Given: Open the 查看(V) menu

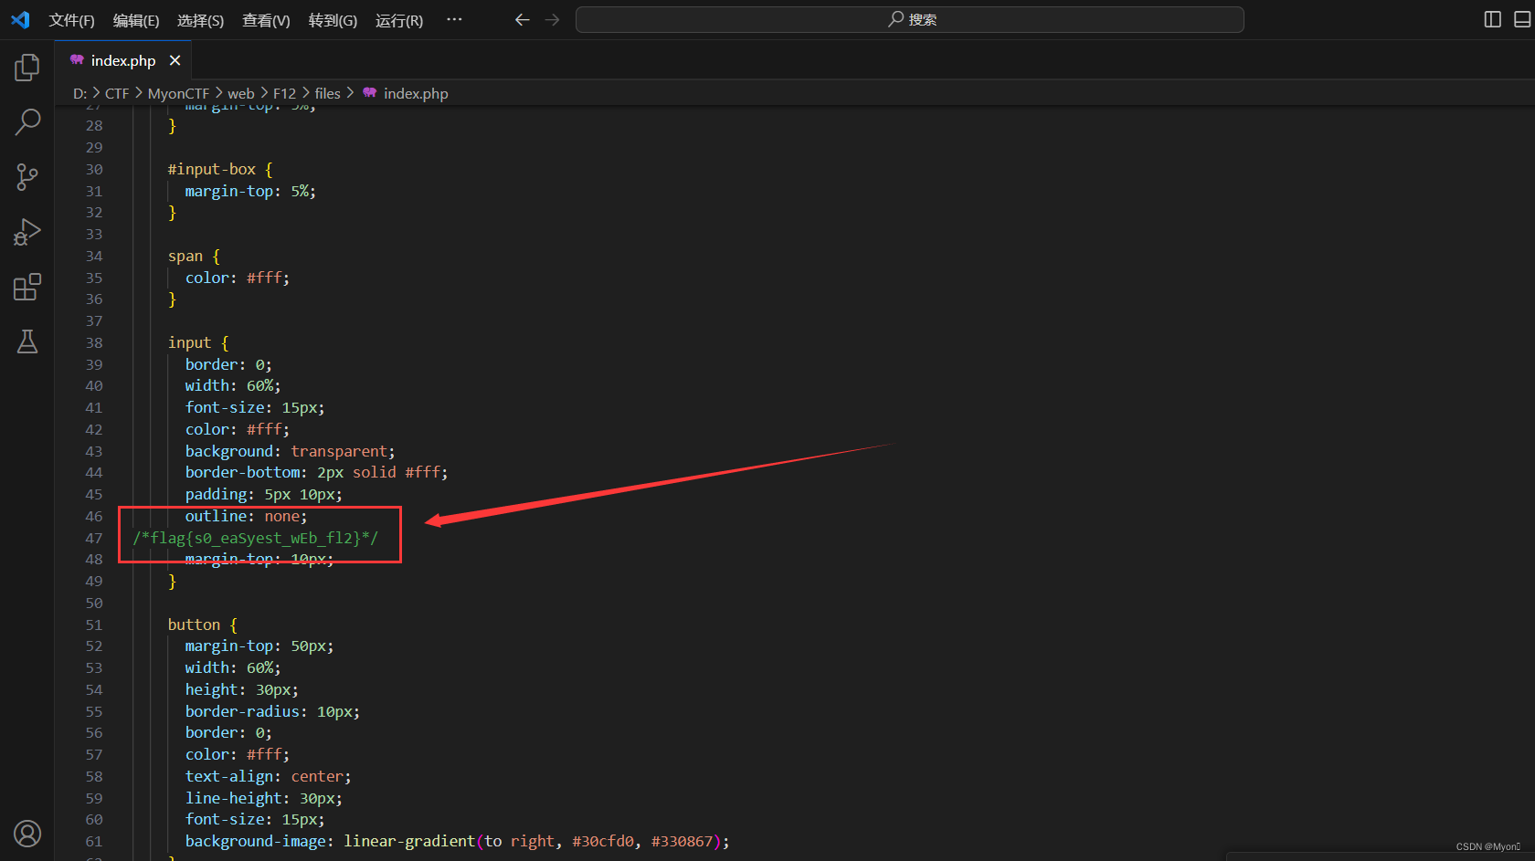Looking at the screenshot, I should (266, 20).
